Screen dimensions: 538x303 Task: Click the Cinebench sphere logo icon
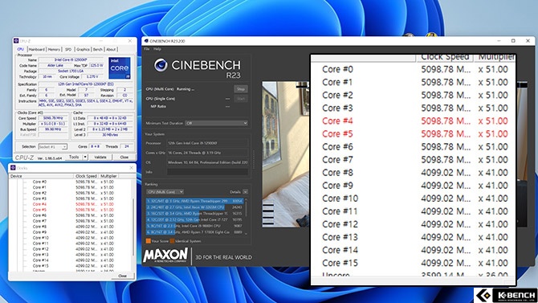click(161, 65)
